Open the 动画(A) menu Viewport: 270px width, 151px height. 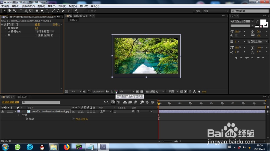point(62,6)
